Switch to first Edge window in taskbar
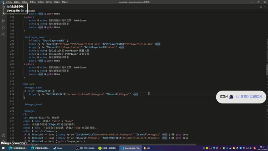The height and width of the screenshot is (151, 268). pyautogui.click(x=18, y=148)
